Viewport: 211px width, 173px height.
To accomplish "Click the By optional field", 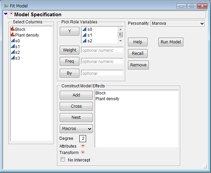I will coord(102,73).
